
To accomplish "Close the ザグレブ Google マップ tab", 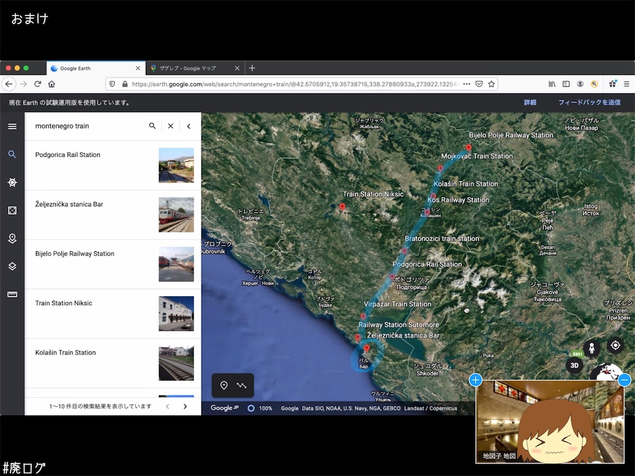I will point(238,68).
